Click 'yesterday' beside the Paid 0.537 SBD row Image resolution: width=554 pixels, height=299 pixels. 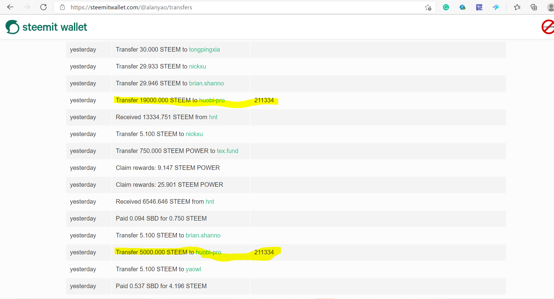pos(83,286)
